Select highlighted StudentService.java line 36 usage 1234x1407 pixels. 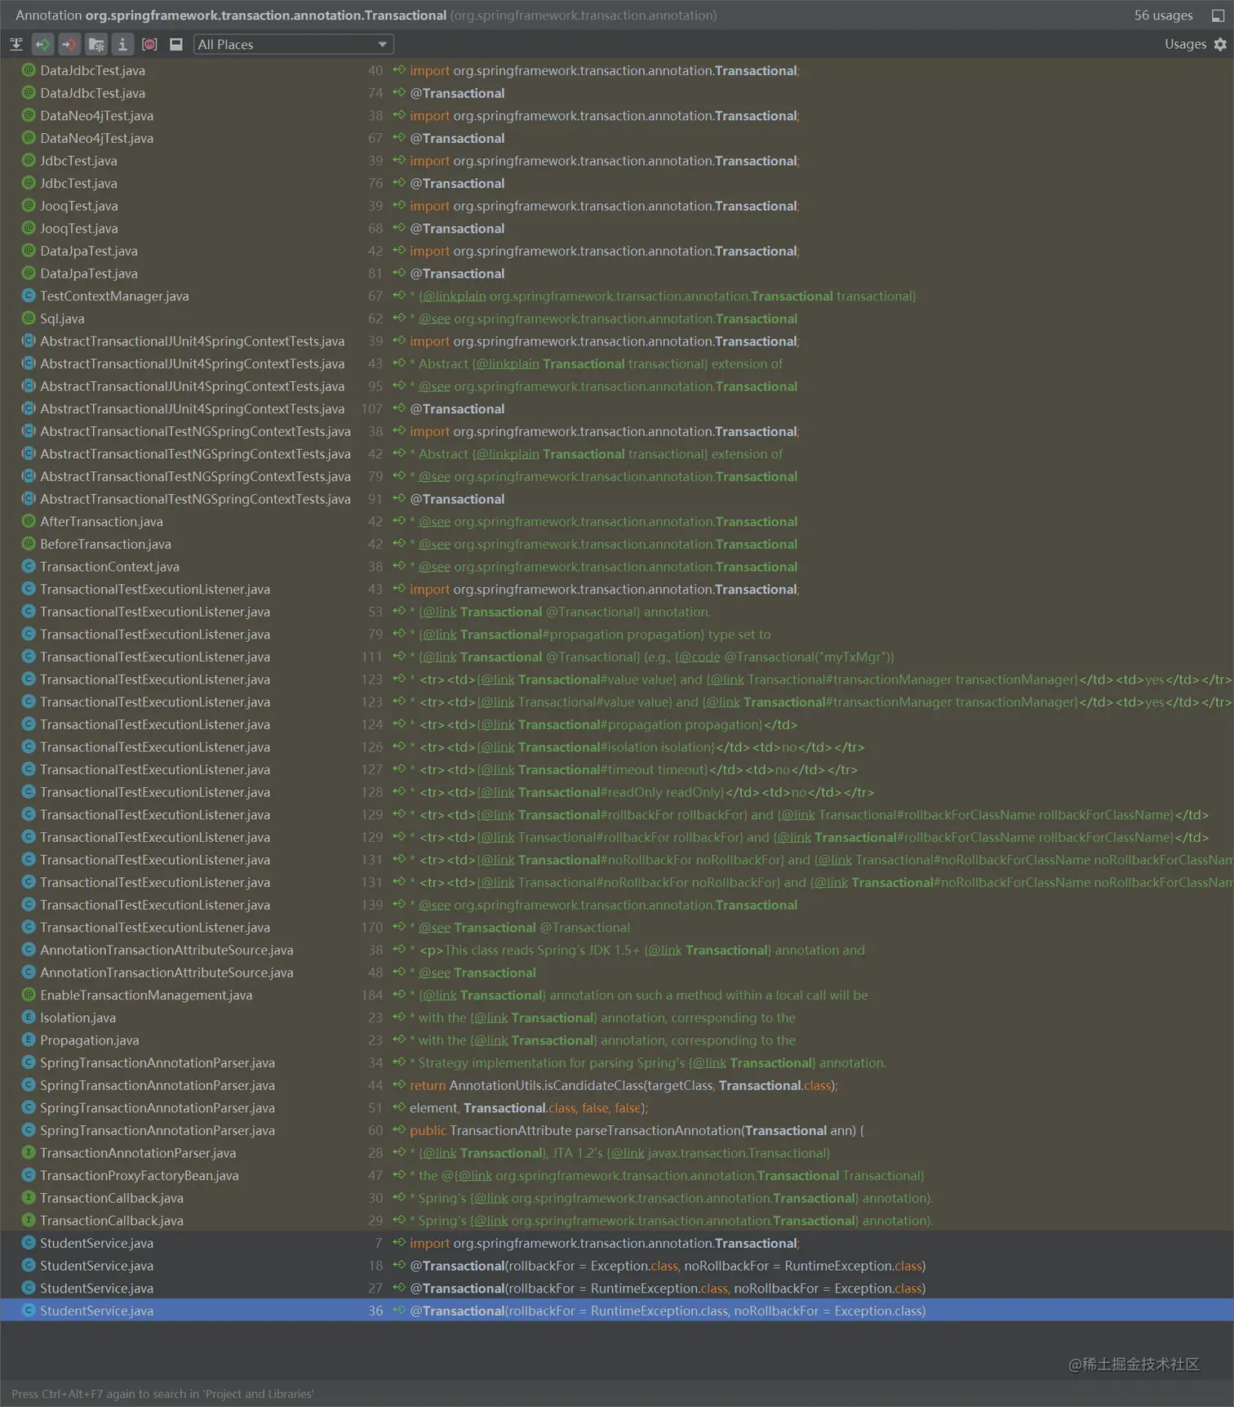coord(617,1311)
